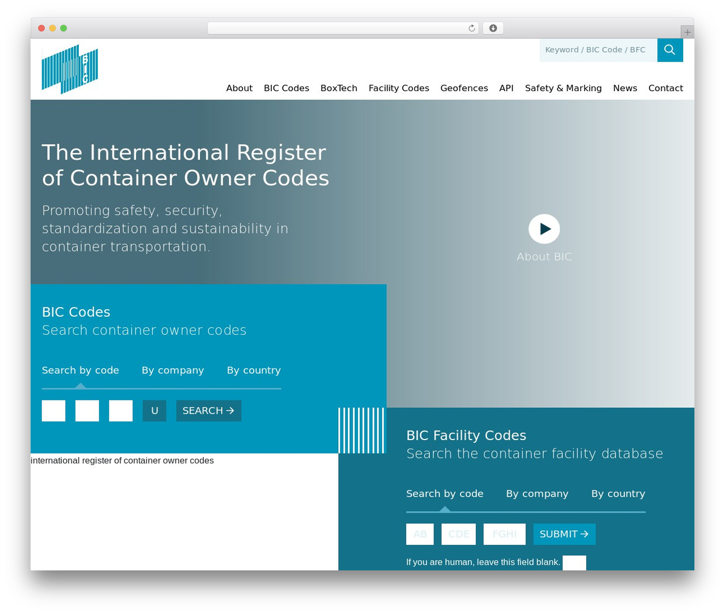Go to Safety & Marking
Screen dimensions: 725x614
pos(563,88)
